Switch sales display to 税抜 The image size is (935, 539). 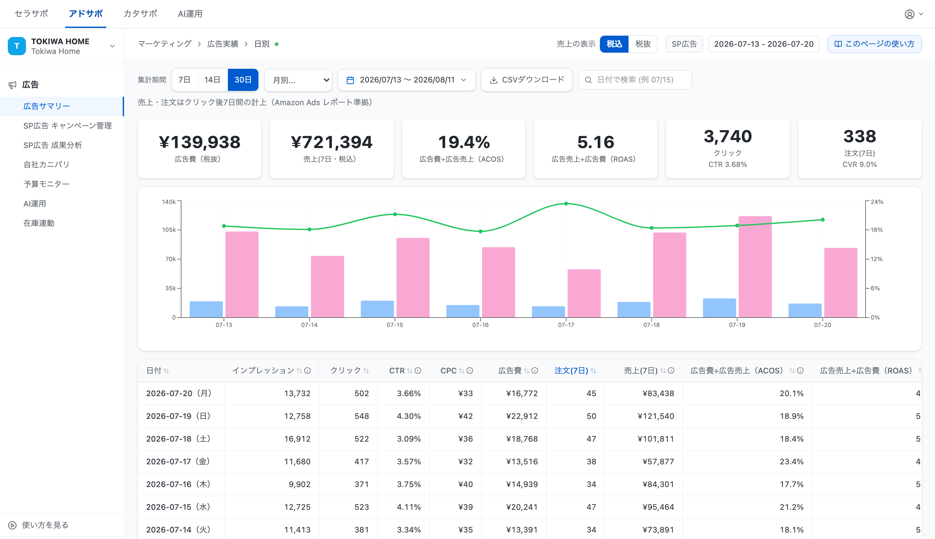point(642,44)
